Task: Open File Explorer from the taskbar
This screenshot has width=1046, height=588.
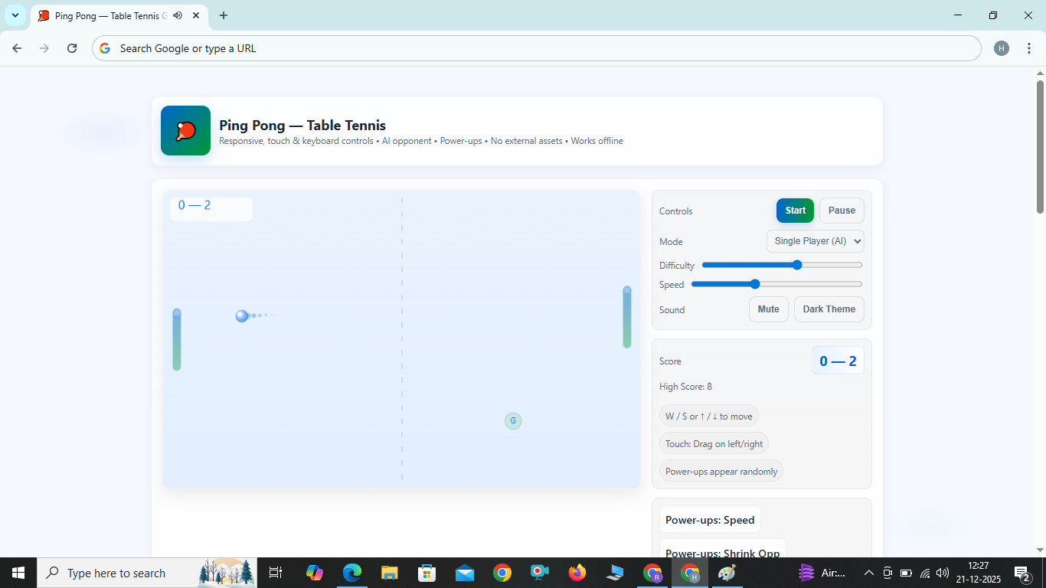Action: [x=390, y=573]
